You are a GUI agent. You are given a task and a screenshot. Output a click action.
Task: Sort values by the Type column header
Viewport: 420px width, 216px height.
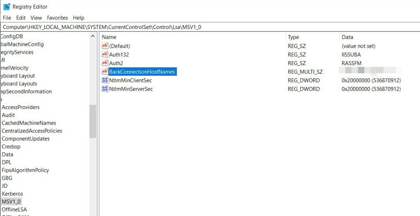(293, 37)
